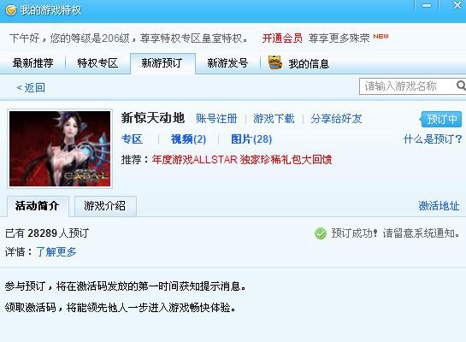Click the green checkmark success icon
This screenshot has height=342, width=466.
[x=321, y=233]
